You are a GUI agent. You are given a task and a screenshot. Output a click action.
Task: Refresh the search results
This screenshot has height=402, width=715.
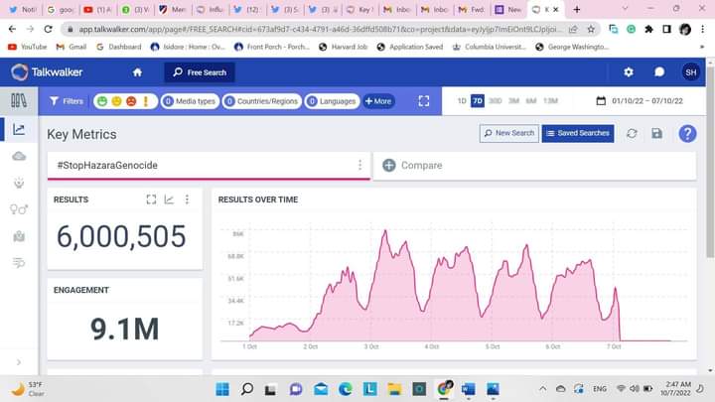[632, 134]
